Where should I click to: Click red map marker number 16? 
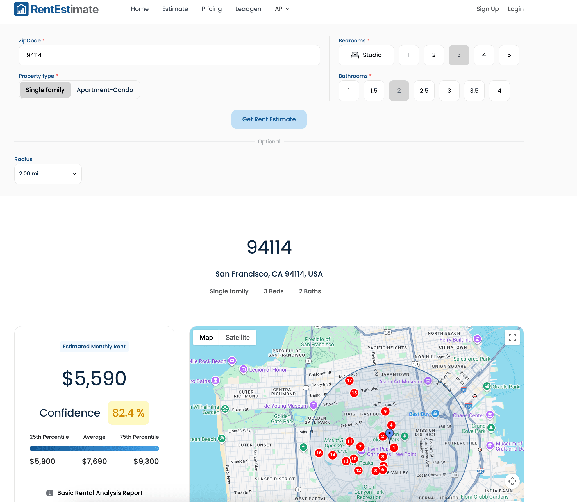[x=319, y=453]
